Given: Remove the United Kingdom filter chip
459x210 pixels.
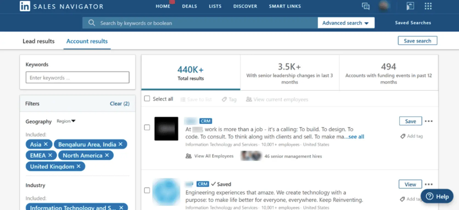Looking at the screenshot, I should click(79, 166).
